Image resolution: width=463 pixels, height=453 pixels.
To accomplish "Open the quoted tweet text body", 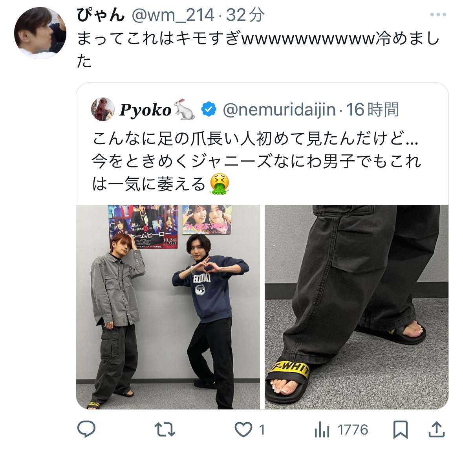I will (256, 161).
